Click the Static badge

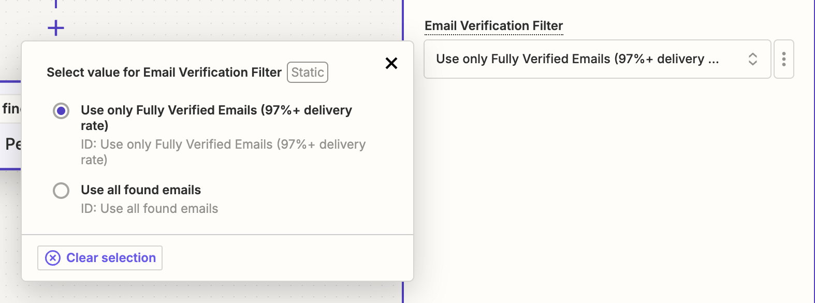[308, 73]
